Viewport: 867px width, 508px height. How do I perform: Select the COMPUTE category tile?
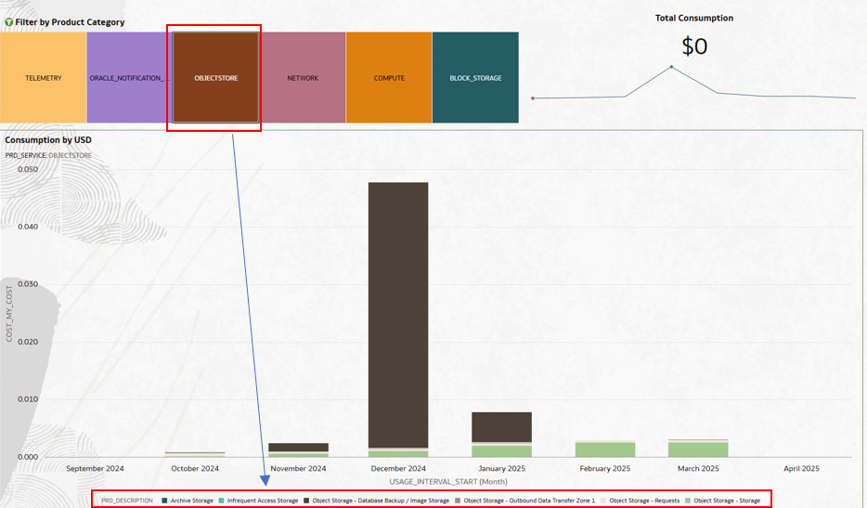coord(389,77)
